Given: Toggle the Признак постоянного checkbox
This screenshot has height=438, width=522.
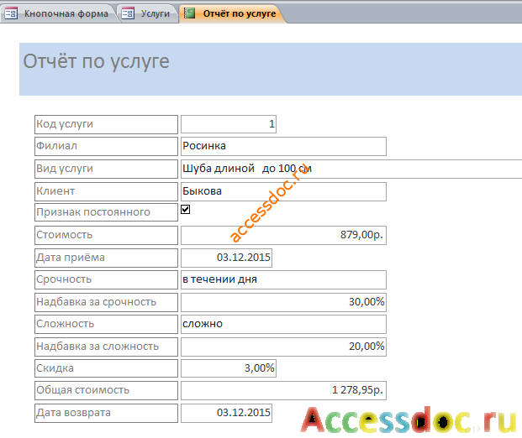Looking at the screenshot, I should [186, 210].
